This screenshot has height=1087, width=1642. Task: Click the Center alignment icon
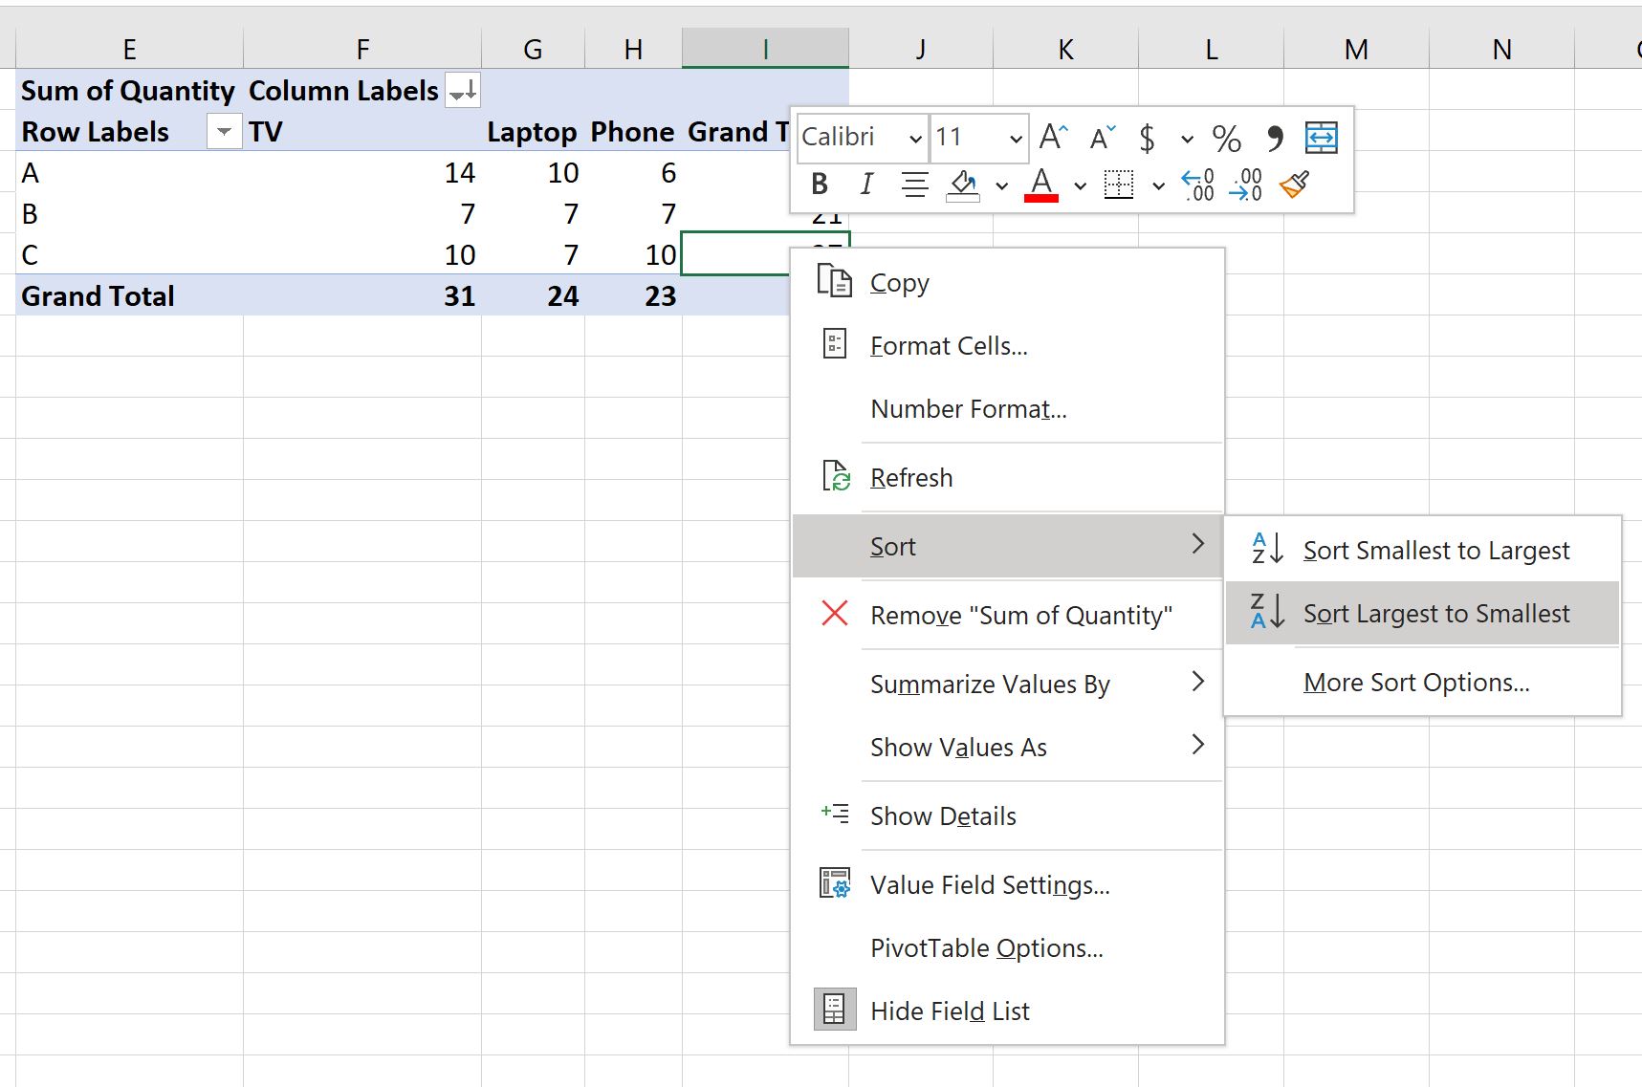pyautogui.click(x=915, y=184)
